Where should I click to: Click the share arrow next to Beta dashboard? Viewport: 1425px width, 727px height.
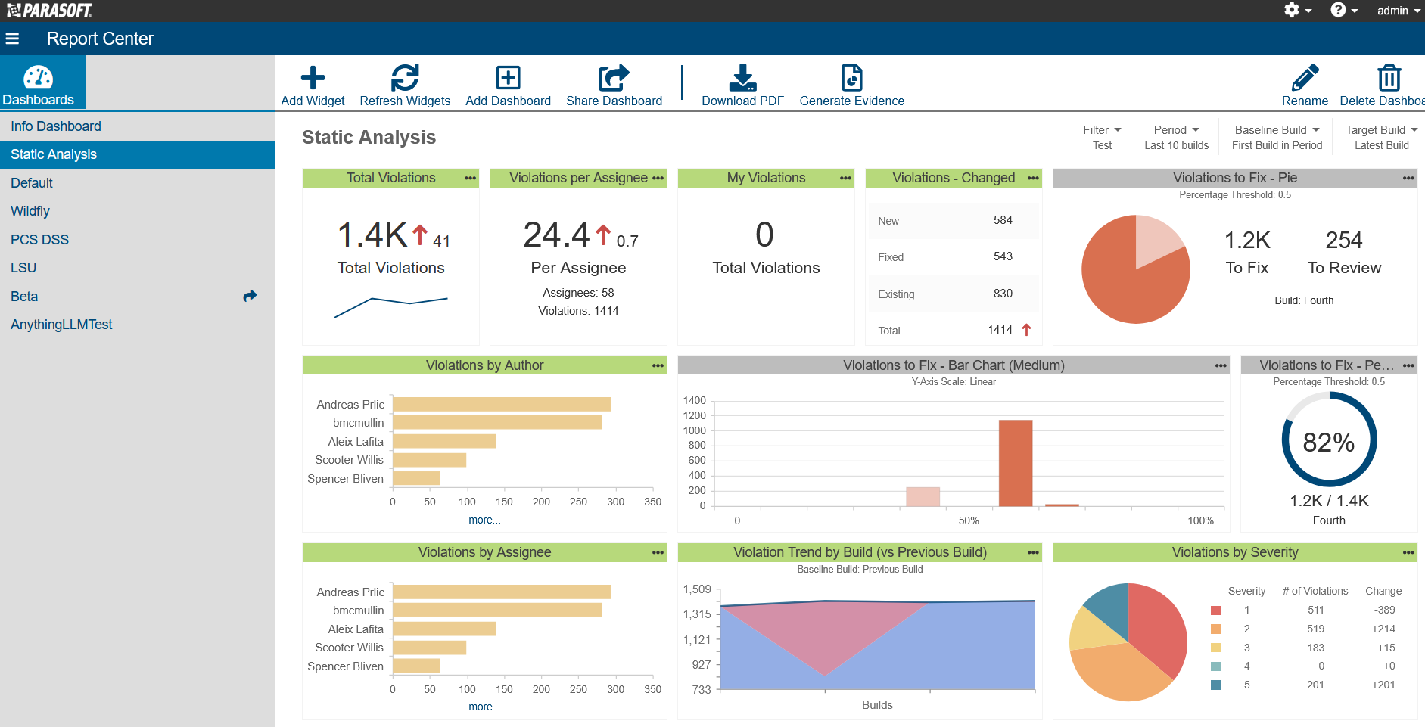(250, 296)
